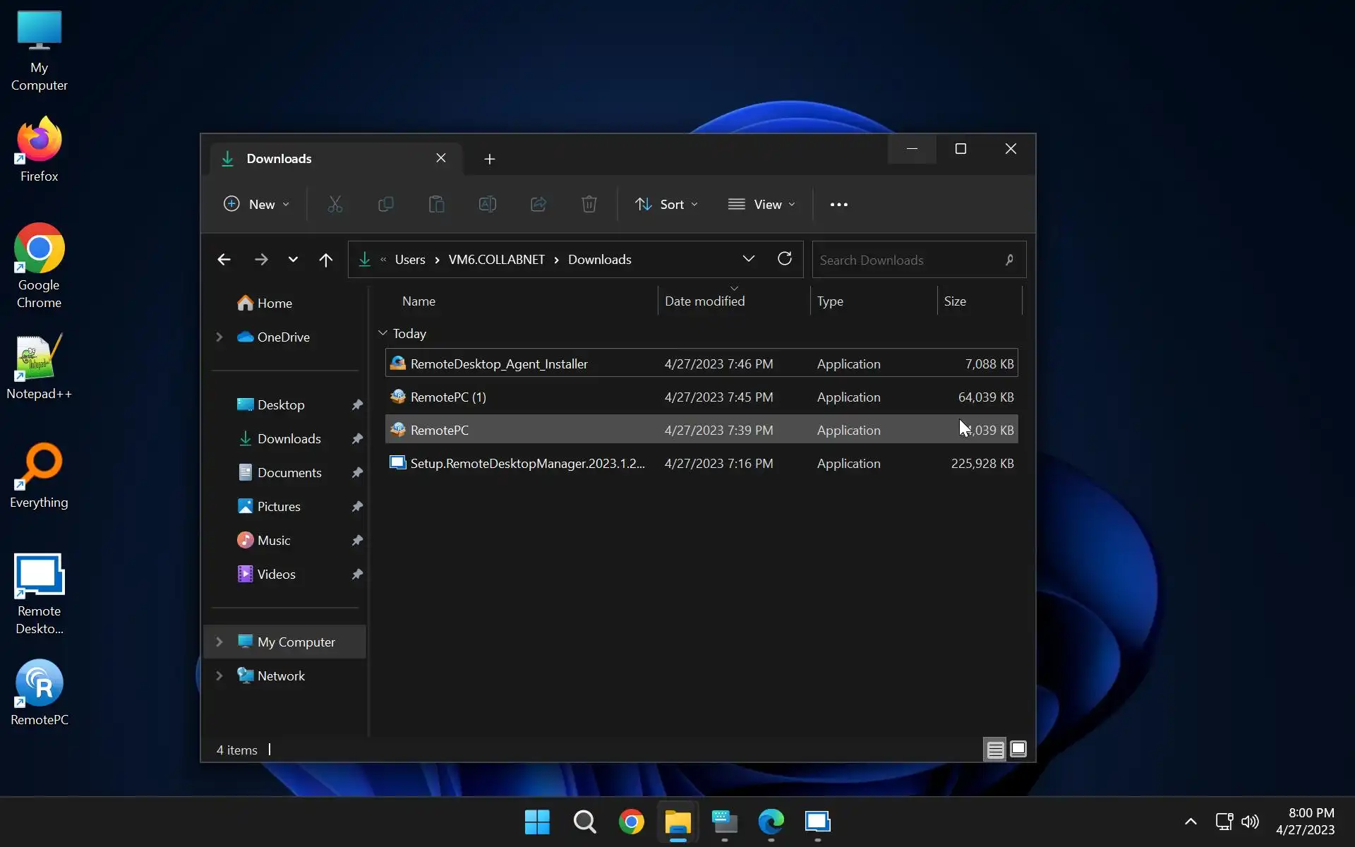Image resolution: width=1355 pixels, height=847 pixels.
Task: Click the Refresh icon in address bar
Action: click(784, 259)
